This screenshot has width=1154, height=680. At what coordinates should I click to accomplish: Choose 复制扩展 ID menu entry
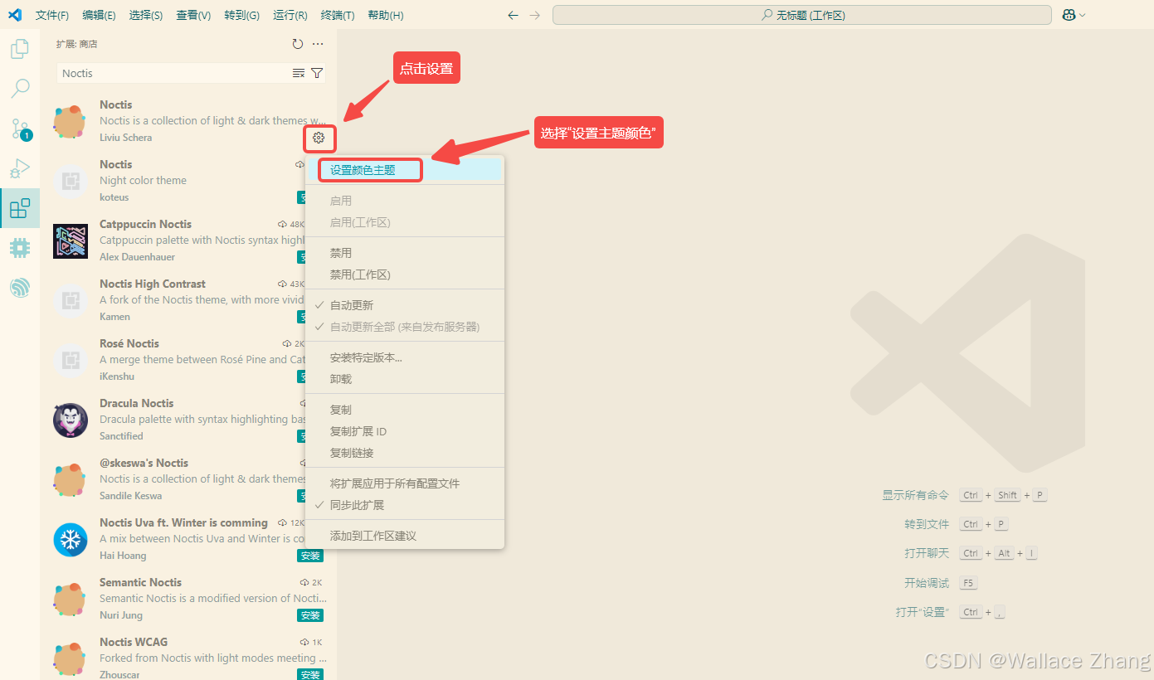(x=405, y=431)
